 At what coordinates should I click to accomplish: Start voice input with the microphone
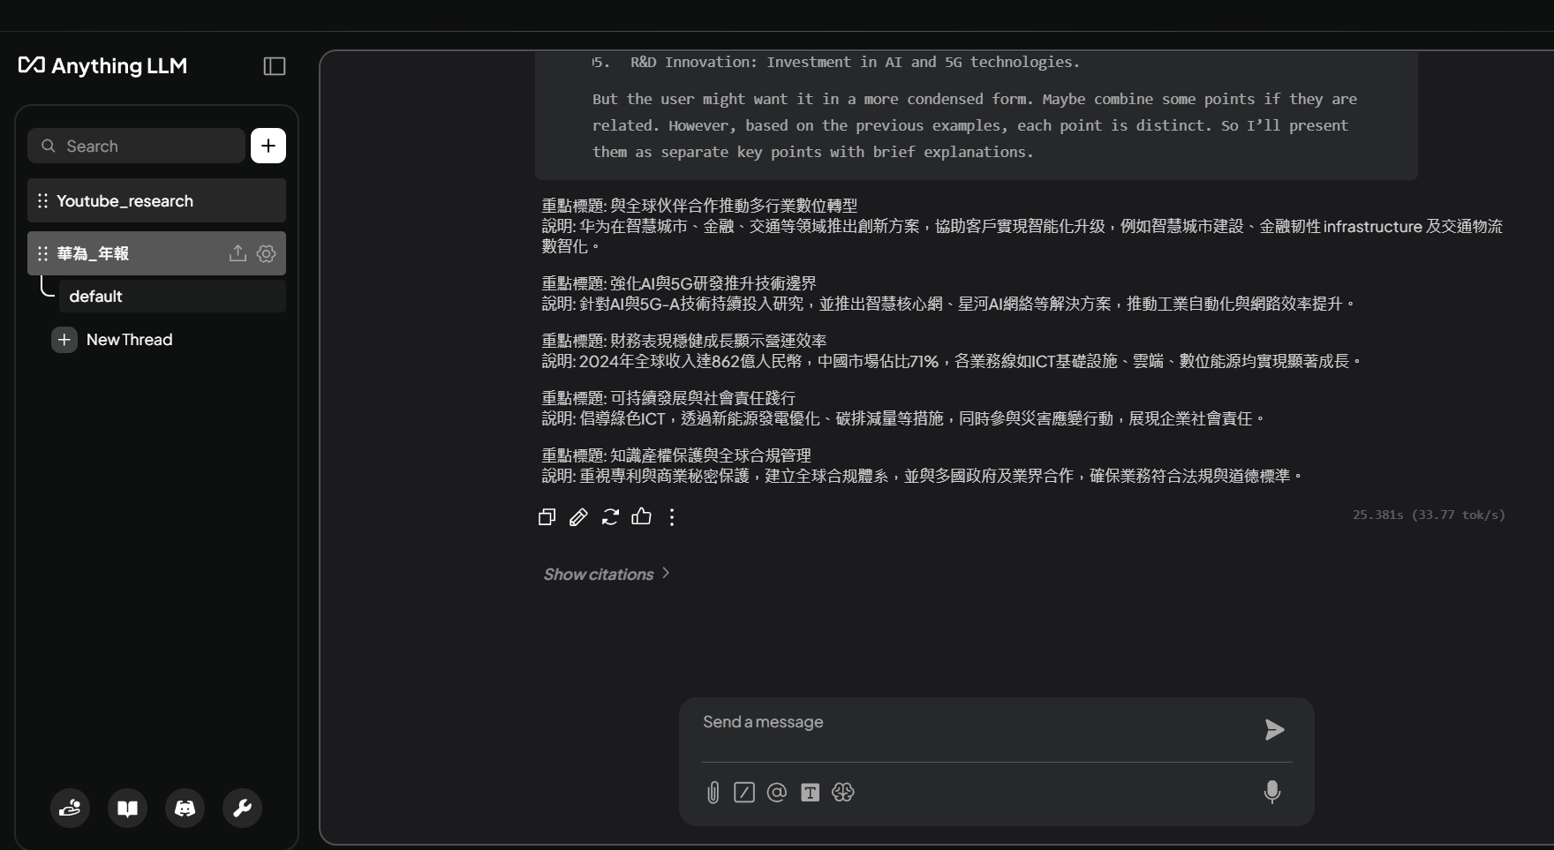click(x=1271, y=792)
